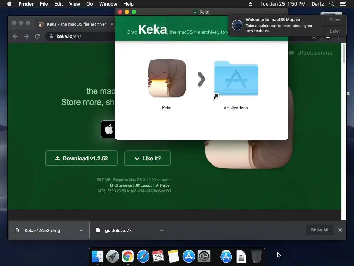Click Show All downloads button
Screen dimensions: 354x266
319,230
